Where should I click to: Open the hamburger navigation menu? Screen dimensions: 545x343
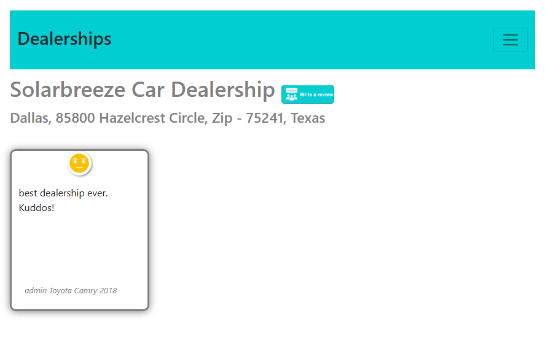pos(510,40)
